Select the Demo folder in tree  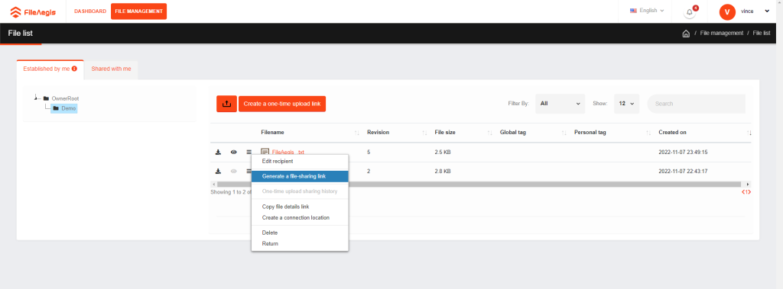coord(64,108)
